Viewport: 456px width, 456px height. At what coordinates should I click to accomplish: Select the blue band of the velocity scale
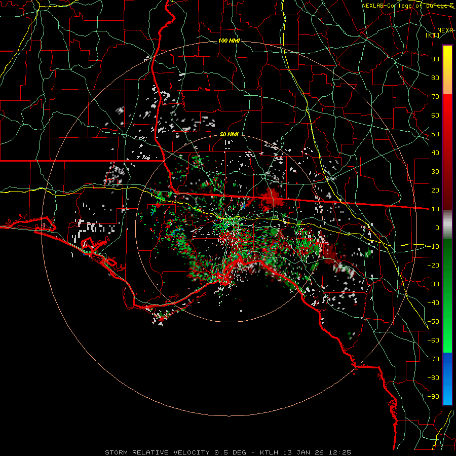tap(447, 378)
